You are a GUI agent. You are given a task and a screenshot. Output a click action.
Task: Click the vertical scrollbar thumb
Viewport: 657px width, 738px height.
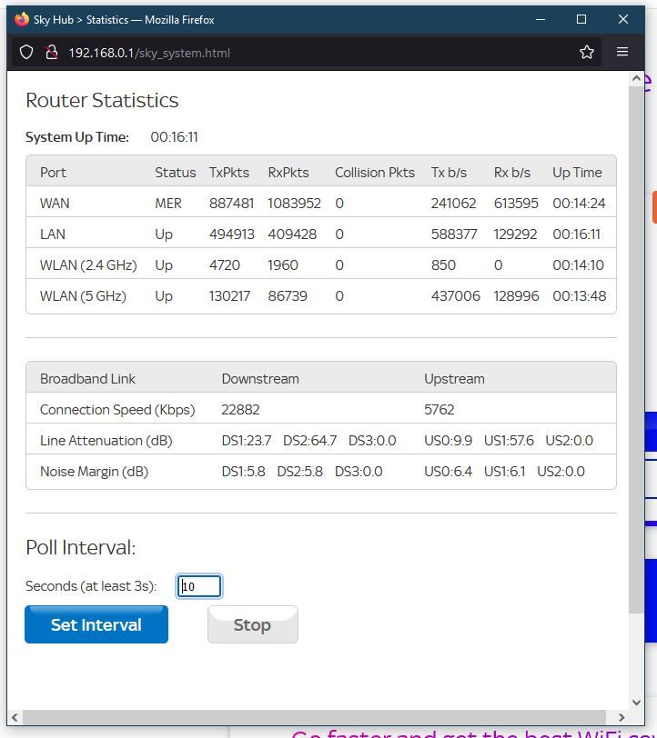(636, 349)
